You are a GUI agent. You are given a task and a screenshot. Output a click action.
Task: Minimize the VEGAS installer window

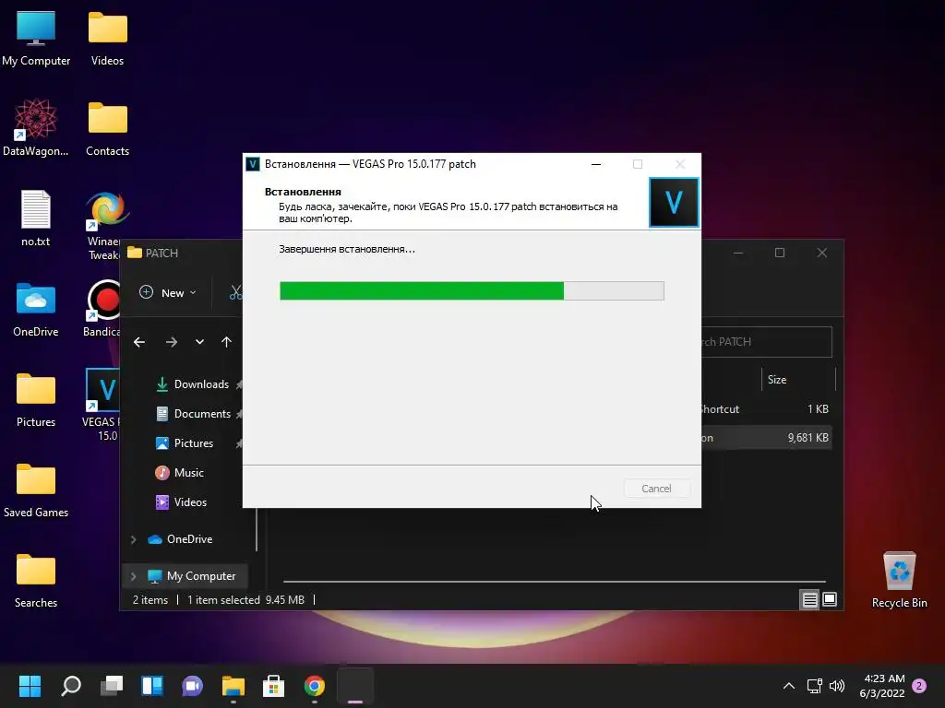pyautogui.click(x=596, y=164)
